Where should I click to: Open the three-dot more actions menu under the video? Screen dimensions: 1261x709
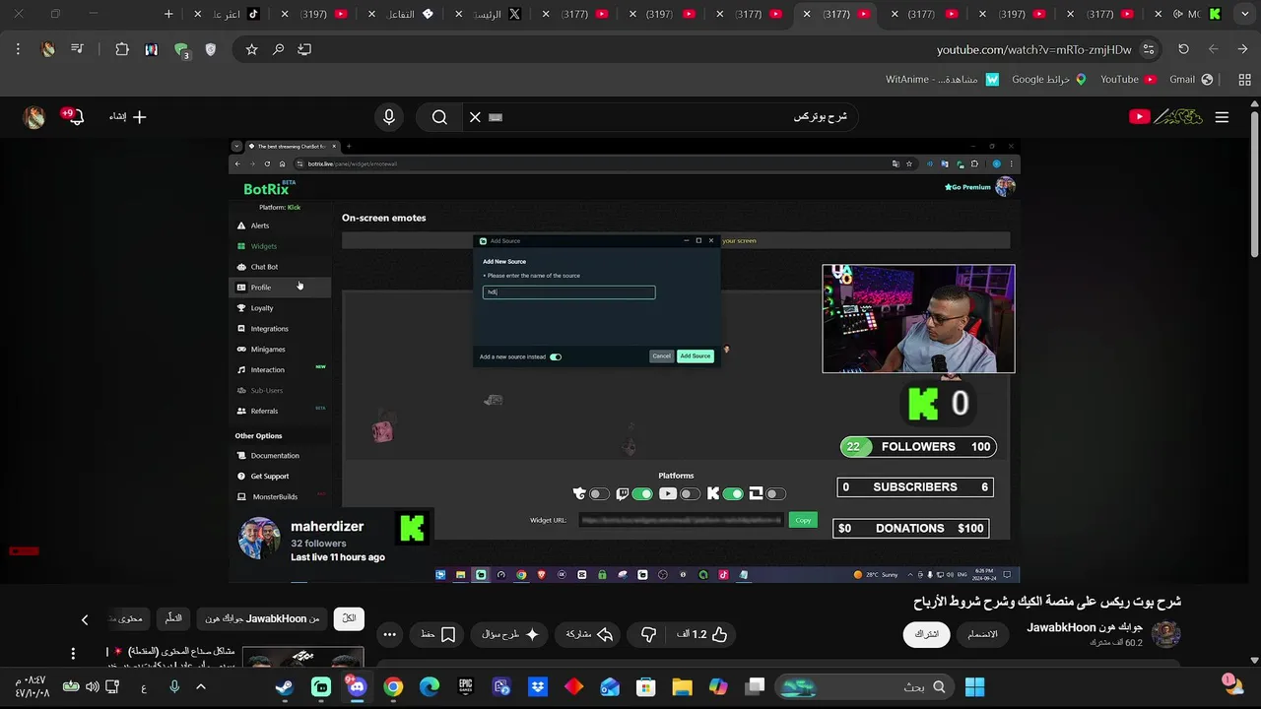390,634
